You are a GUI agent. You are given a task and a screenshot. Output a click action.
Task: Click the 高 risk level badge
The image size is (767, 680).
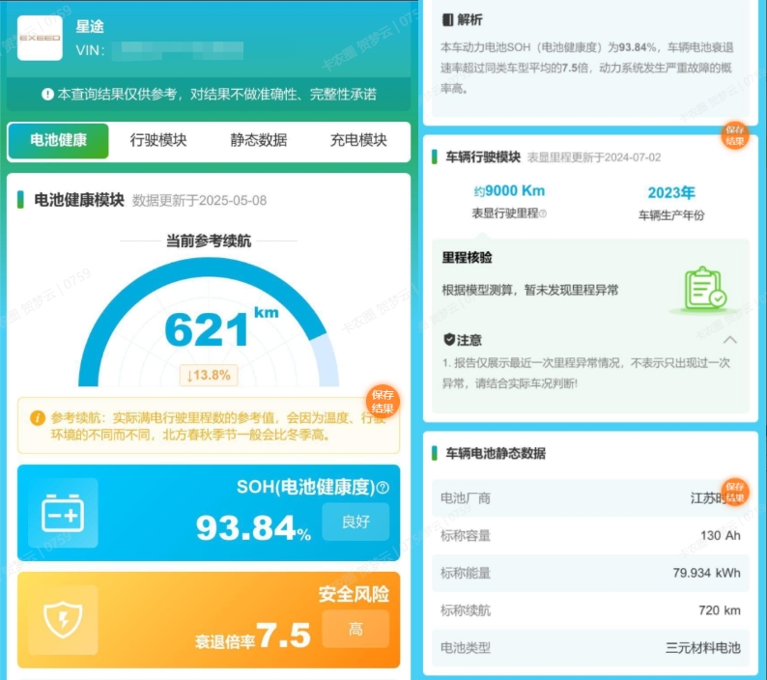coord(355,629)
